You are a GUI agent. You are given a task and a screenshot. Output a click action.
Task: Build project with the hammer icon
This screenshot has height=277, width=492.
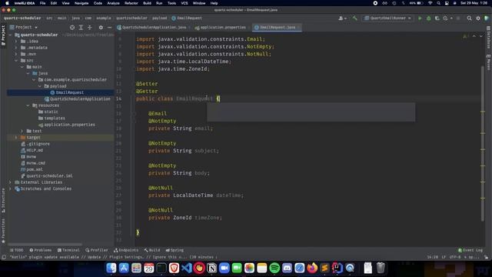pos(355,18)
